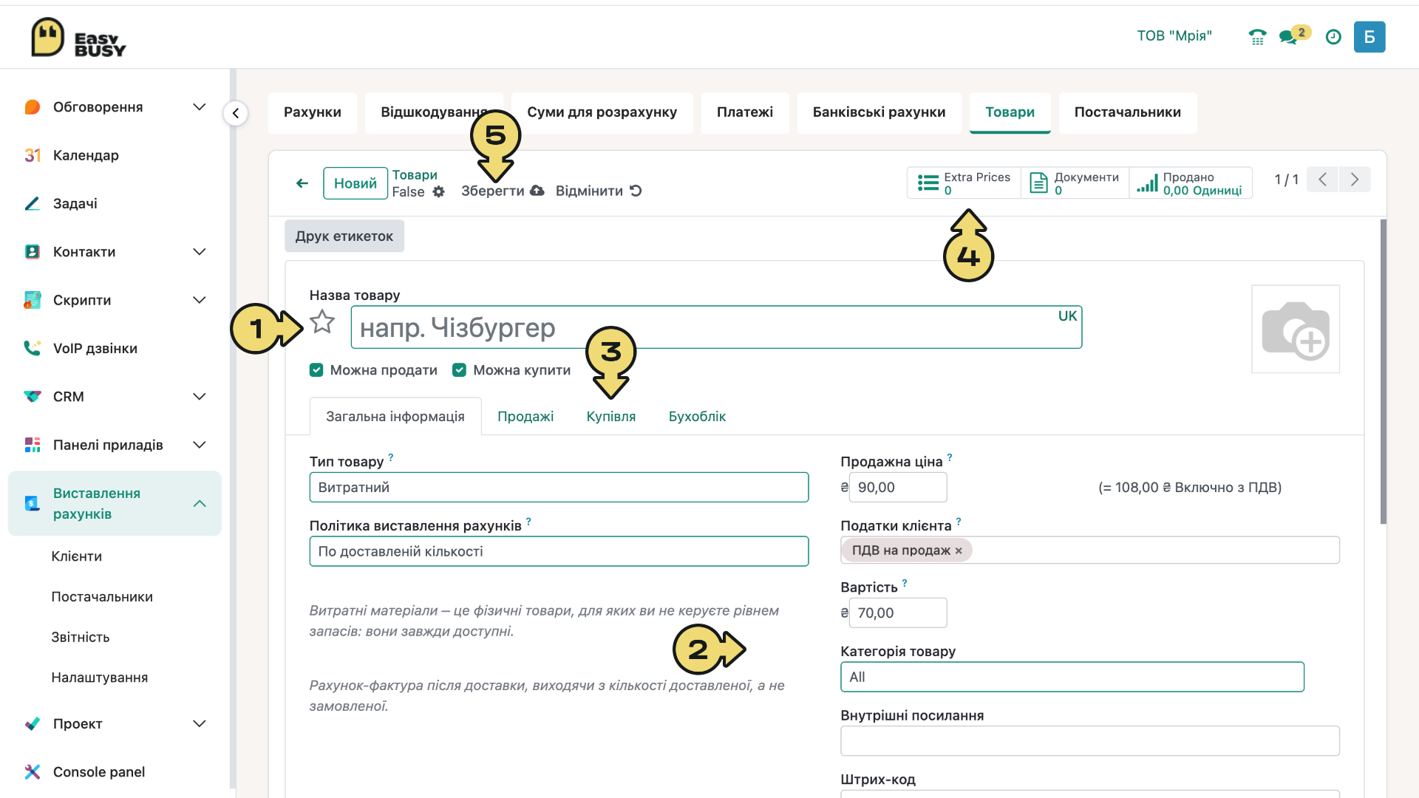Switch to Банківські рахунки tab

tap(879, 112)
